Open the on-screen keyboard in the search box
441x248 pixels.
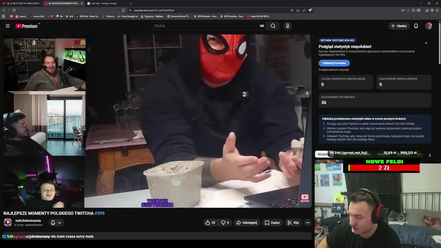(262, 26)
